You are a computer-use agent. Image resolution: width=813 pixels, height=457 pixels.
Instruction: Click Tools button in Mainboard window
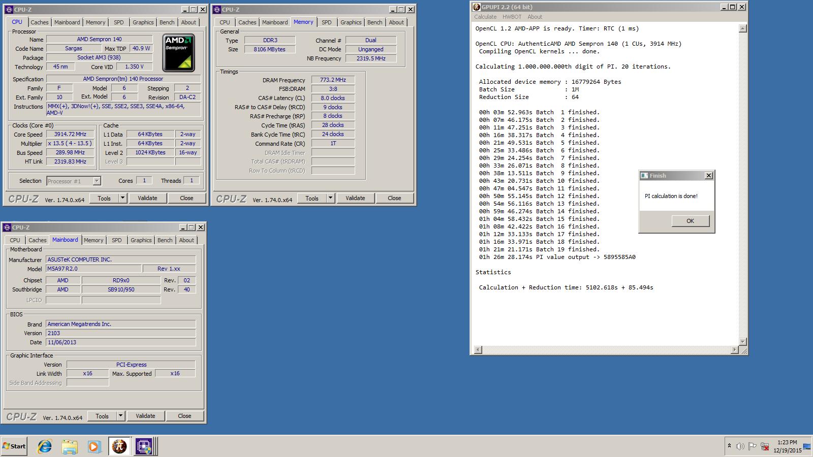tap(102, 416)
